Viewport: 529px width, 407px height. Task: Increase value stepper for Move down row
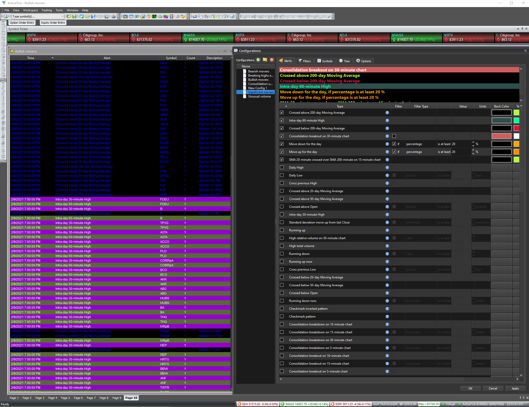click(x=473, y=142)
